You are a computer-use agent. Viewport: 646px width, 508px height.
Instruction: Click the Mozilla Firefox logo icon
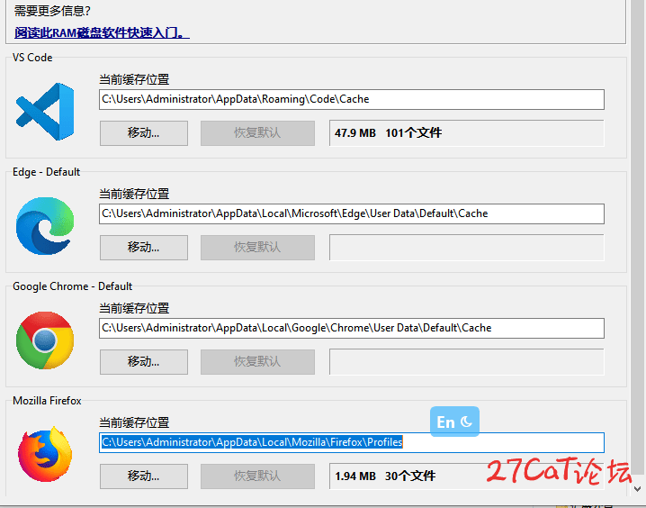click(45, 454)
